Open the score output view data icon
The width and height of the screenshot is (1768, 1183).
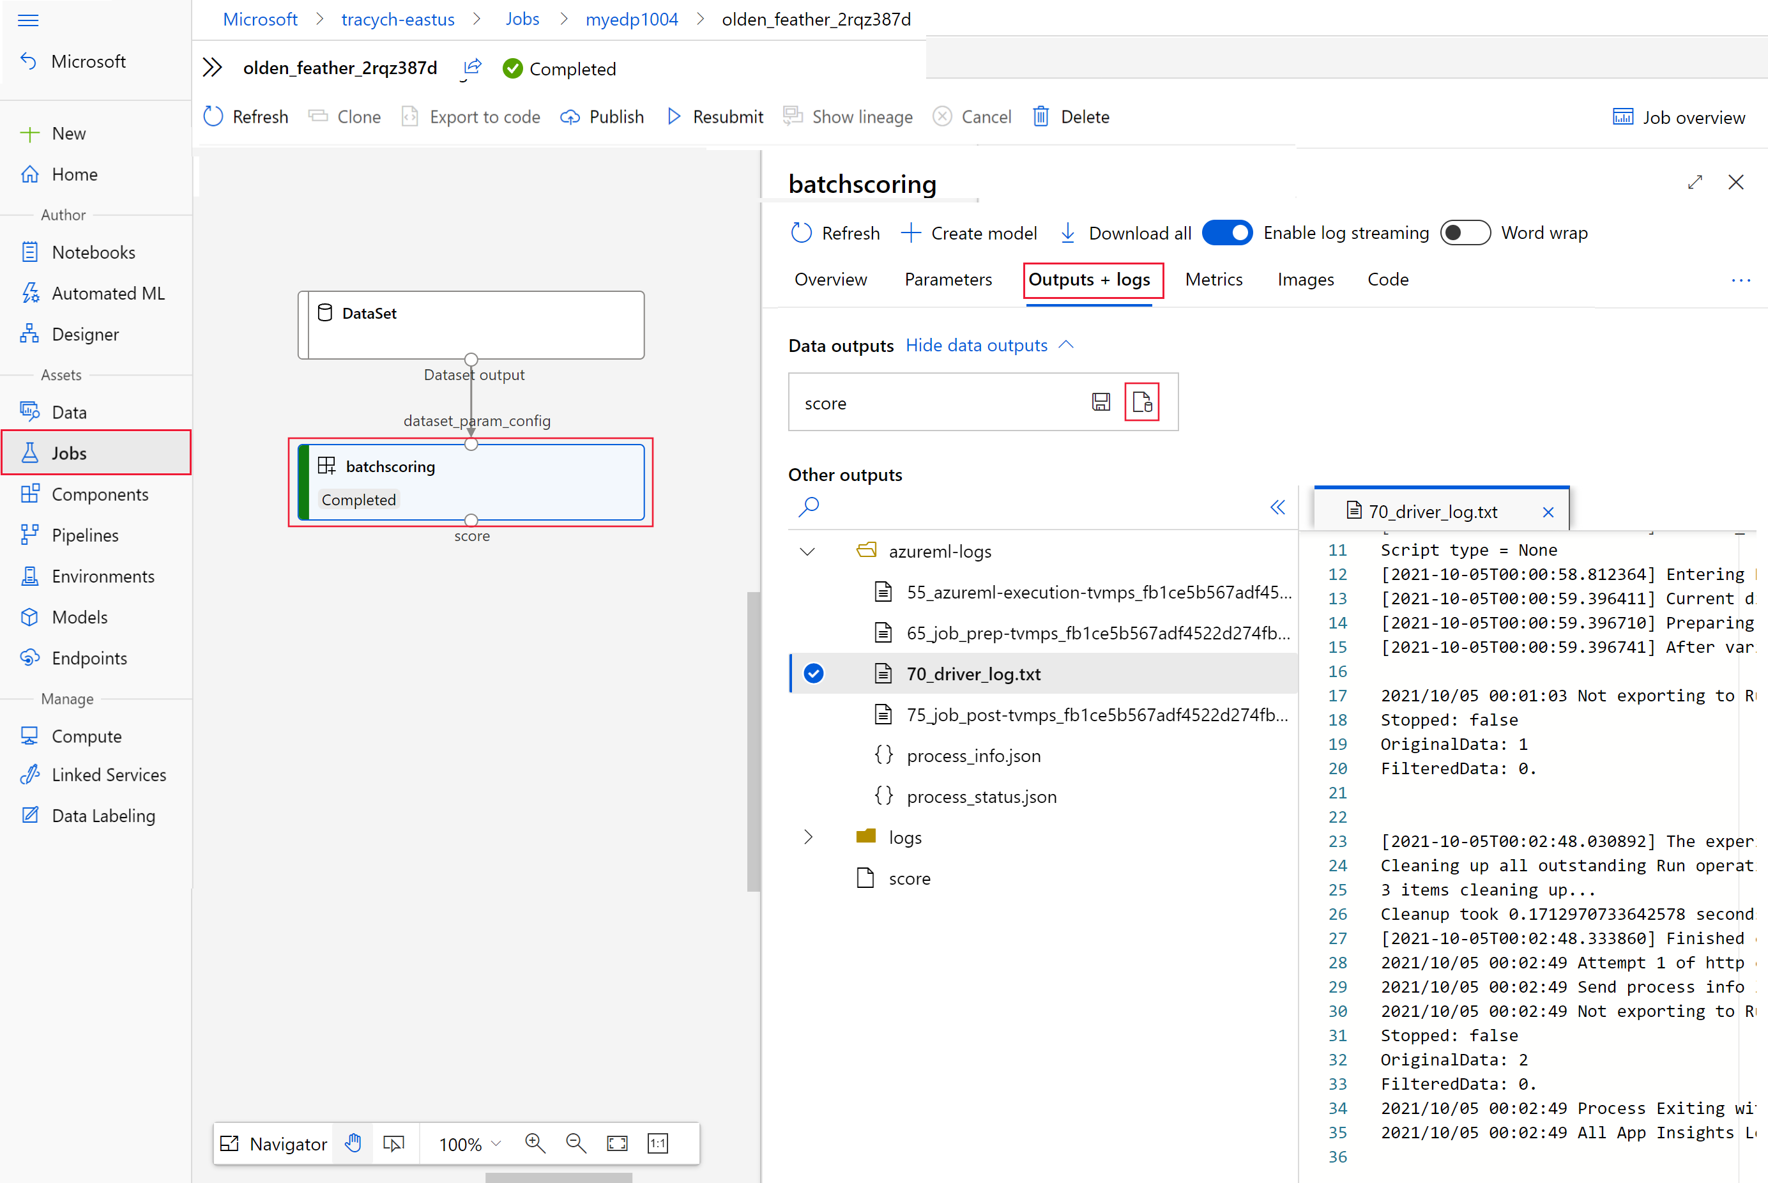pyautogui.click(x=1142, y=402)
